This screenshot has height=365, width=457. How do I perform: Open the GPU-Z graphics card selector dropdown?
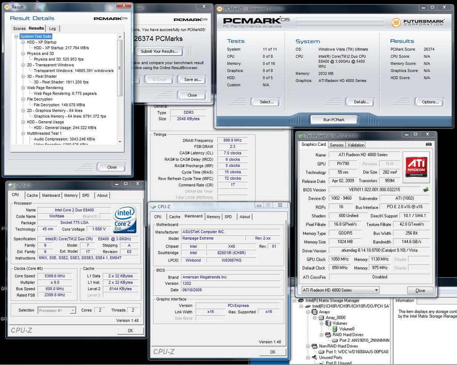pos(376,290)
